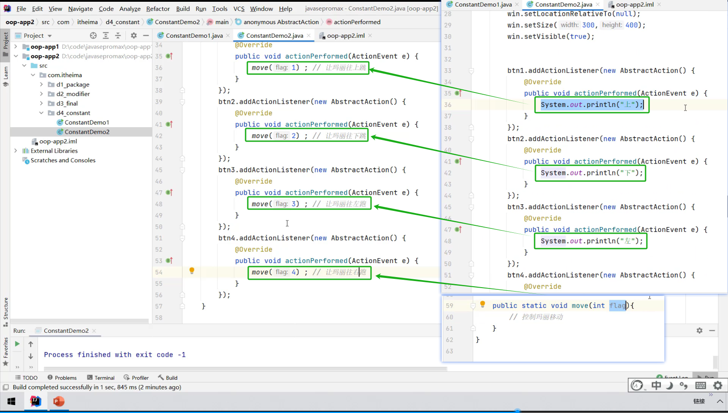The image size is (728, 413).
Task: Click the 'Process finished with exit code -1' output
Action: (114, 355)
